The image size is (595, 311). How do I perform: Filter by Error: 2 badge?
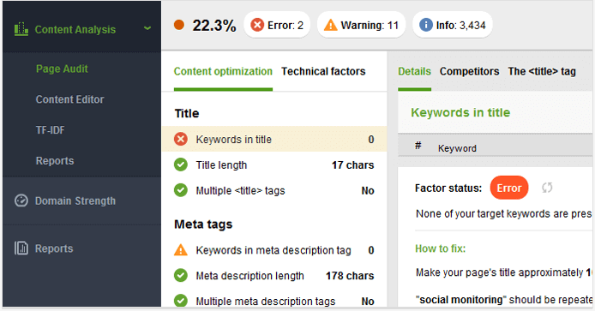(x=277, y=25)
